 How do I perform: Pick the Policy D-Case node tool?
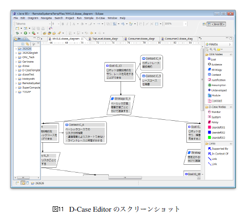click(213, 122)
